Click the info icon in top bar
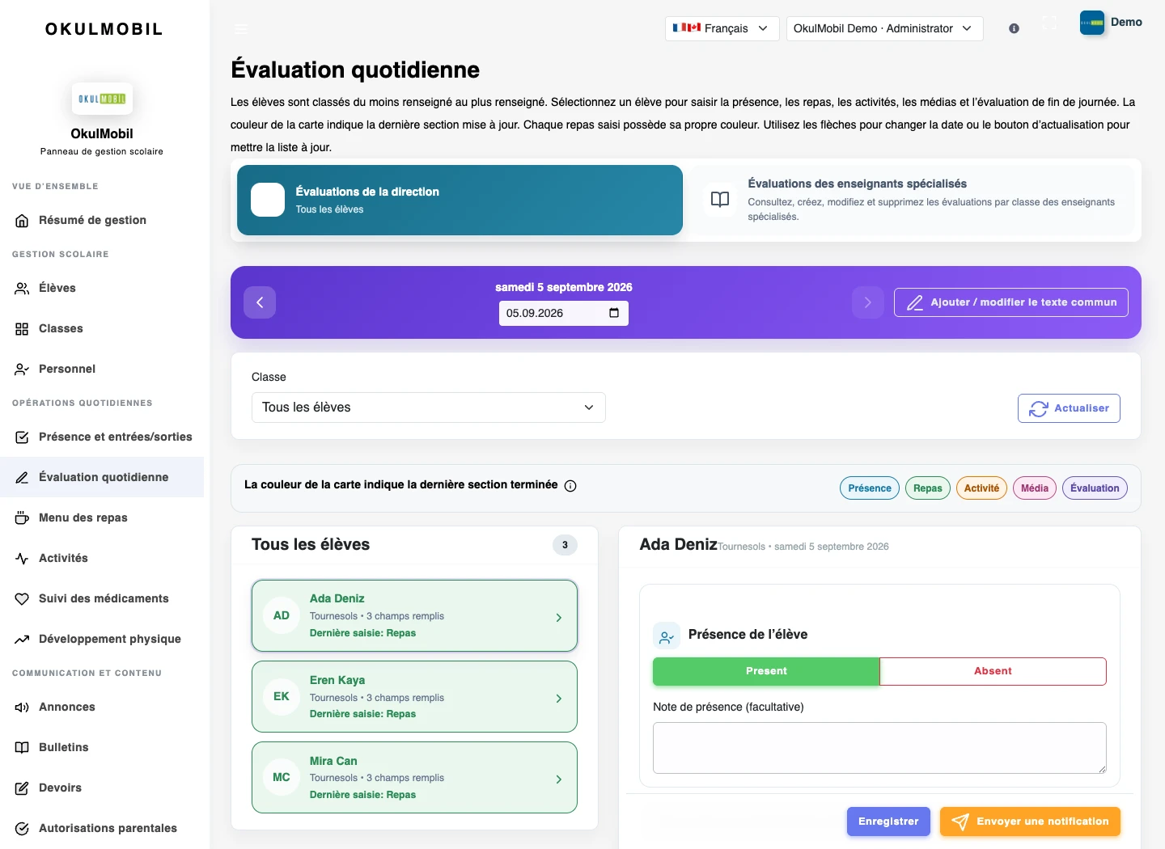This screenshot has width=1165, height=849. pyautogui.click(x=1014, y=28)
